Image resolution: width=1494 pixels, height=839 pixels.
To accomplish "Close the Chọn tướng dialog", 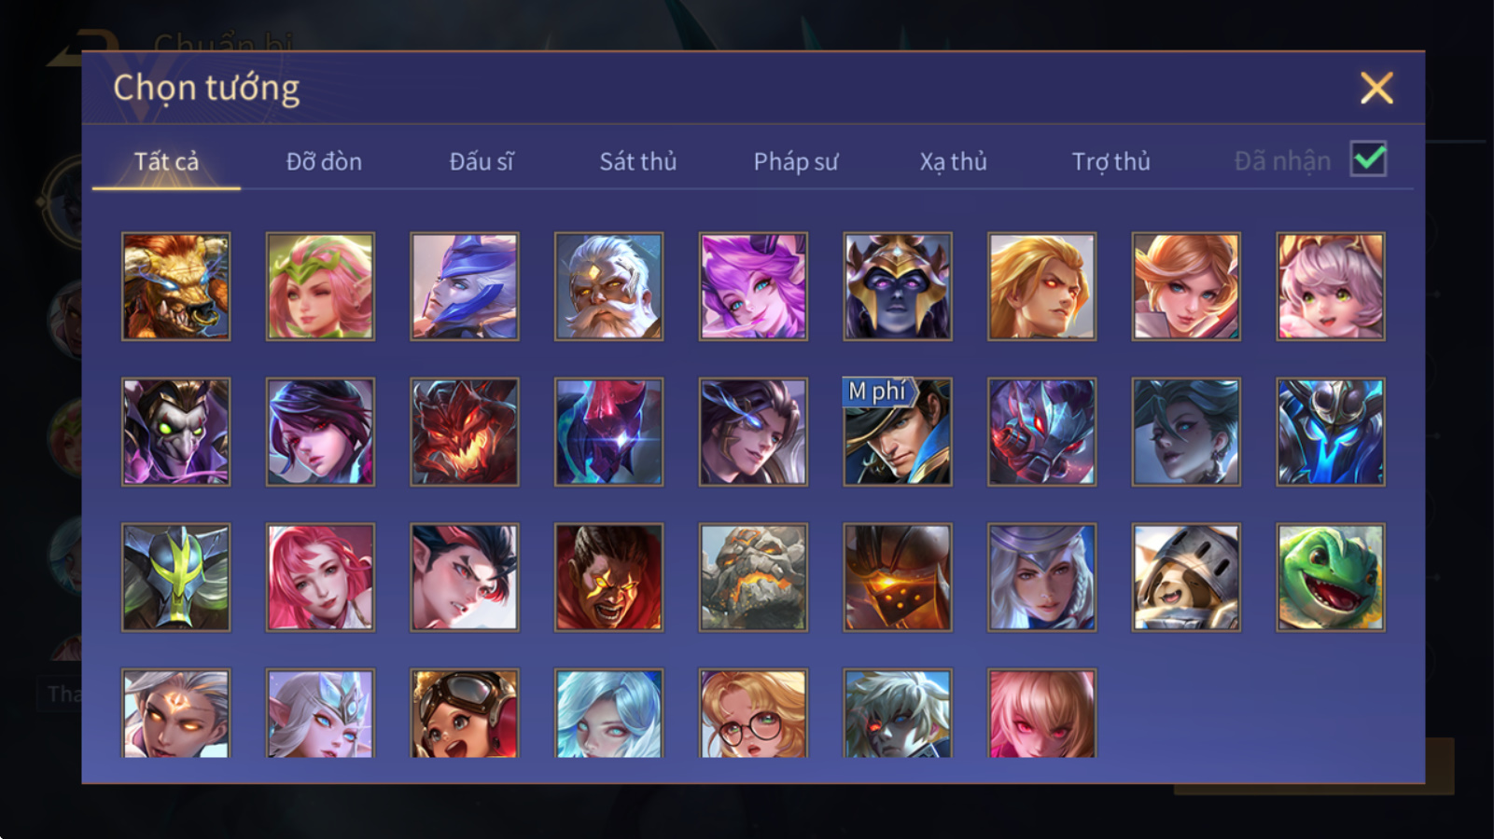I will [x=1376, y=89].
